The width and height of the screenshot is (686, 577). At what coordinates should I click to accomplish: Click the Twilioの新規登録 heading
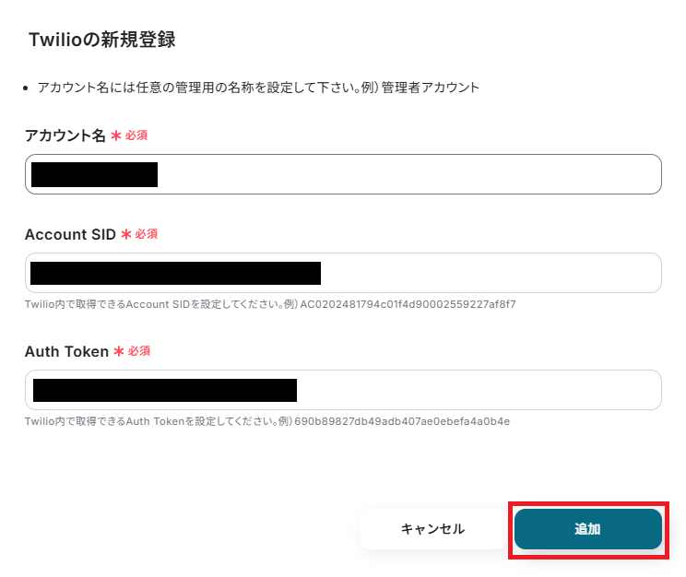point(102,40)
